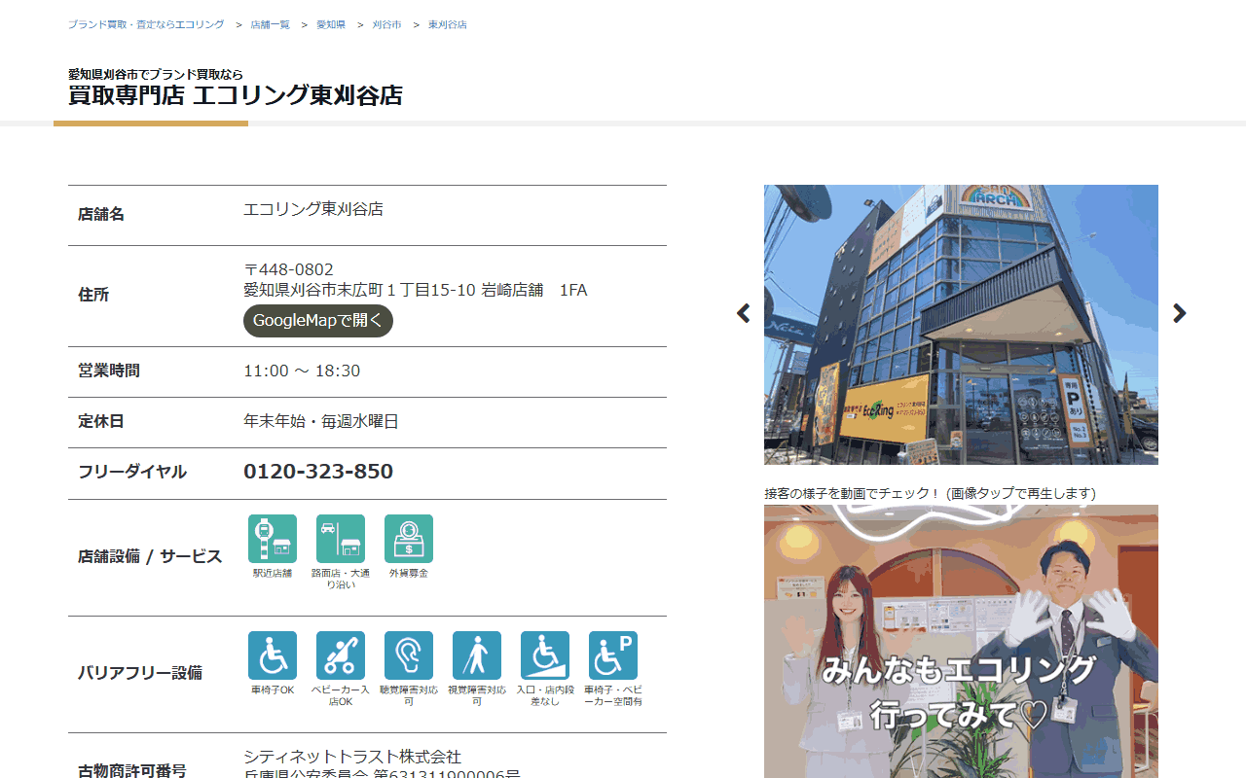Screen dimensions: 1246x778
Task: Go to ブランド買取・査定ならエコリング breadcrumb
Action: pyautogui.click(x=146, y=24)
